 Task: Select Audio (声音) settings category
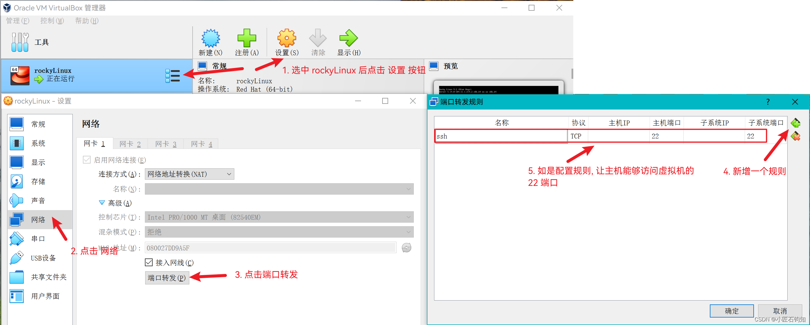[x=40, y=201]
